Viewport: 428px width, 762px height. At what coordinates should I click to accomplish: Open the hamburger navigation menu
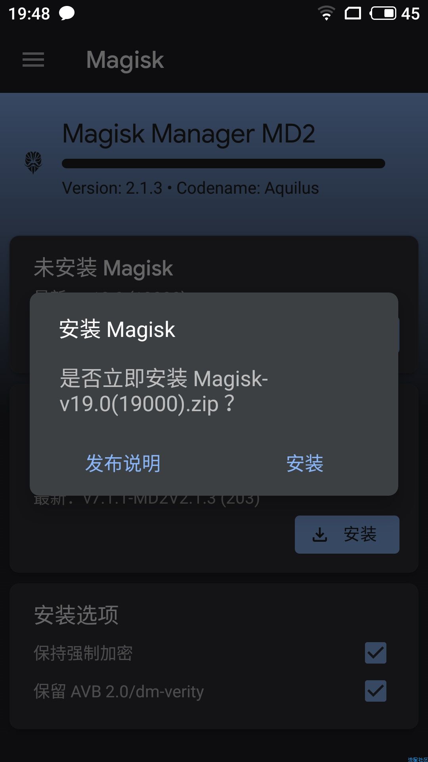click(33, 60)
